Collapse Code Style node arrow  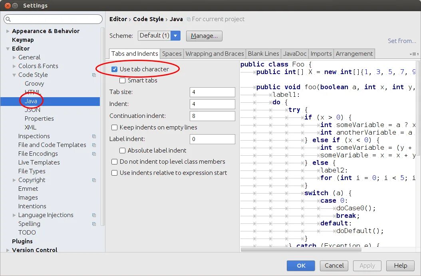coord(14,75)
